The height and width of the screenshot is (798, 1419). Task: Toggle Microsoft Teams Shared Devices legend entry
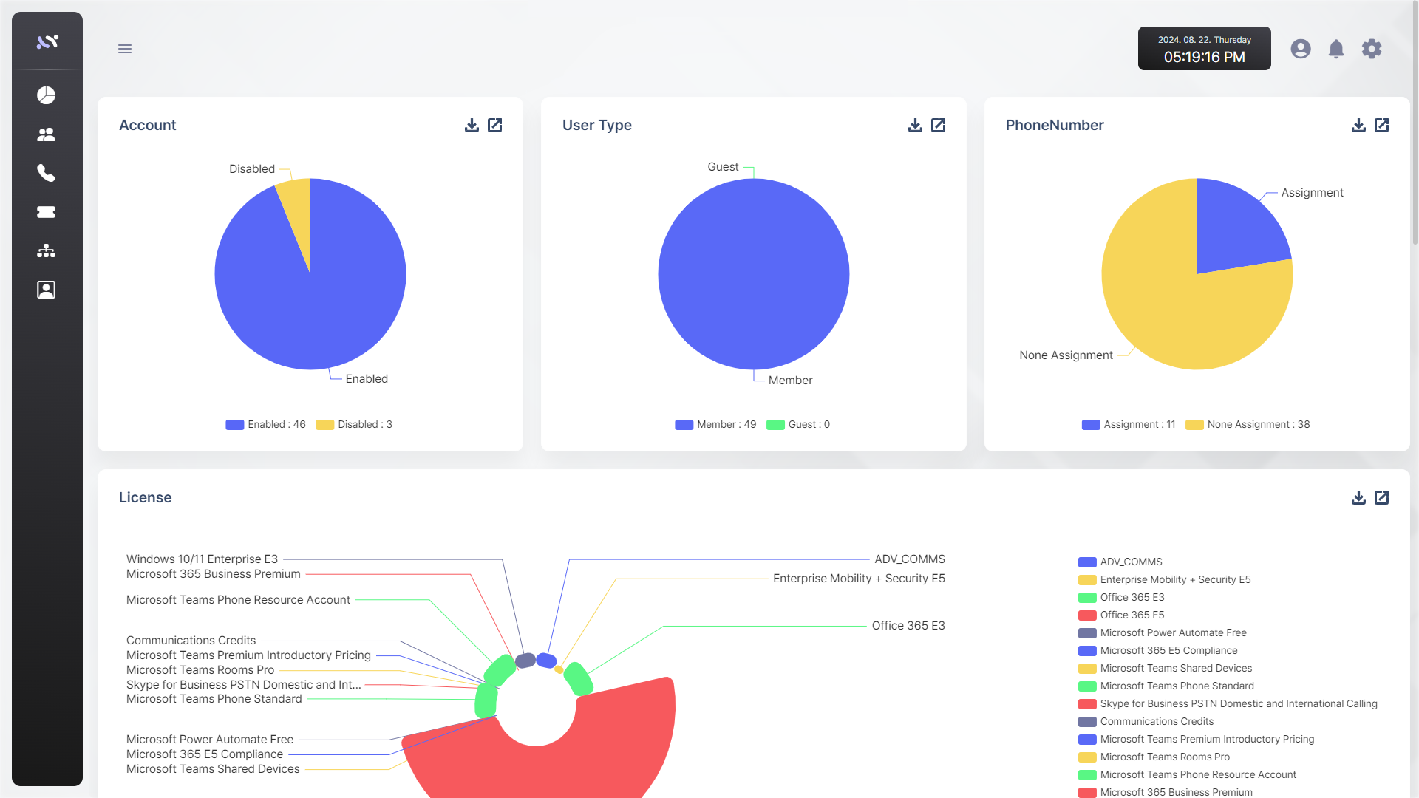(1166, 669)
